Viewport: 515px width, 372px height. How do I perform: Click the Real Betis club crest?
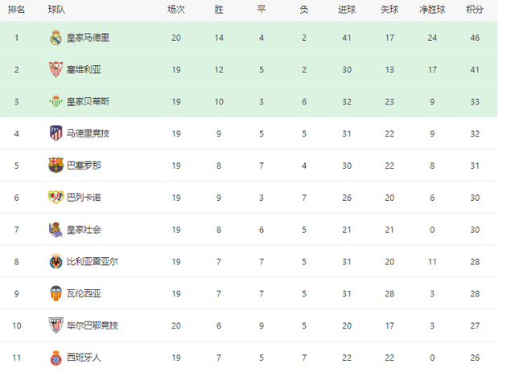pyautogui.click(x=56, y=101)
